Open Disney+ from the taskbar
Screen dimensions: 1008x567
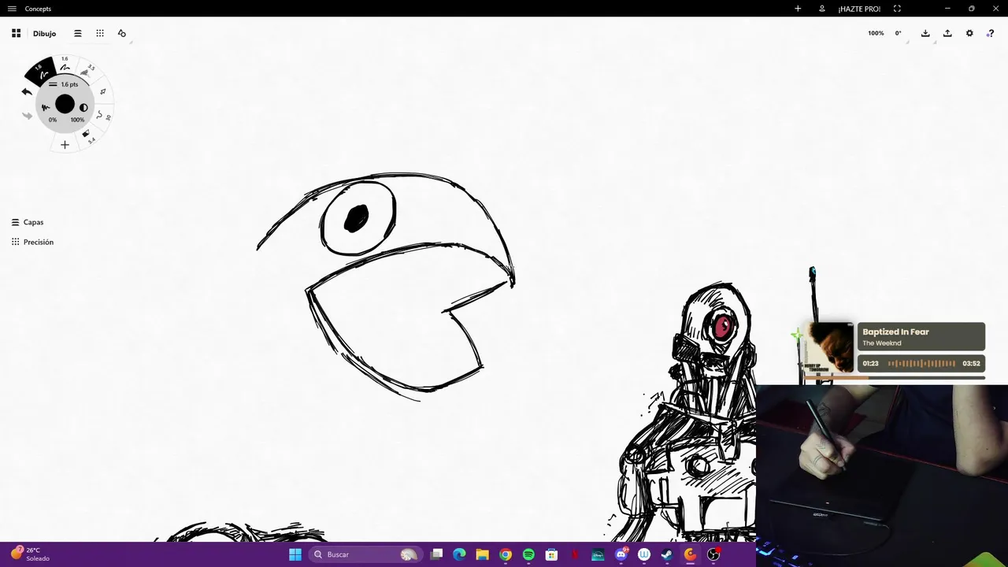click(x=598, y=554)
